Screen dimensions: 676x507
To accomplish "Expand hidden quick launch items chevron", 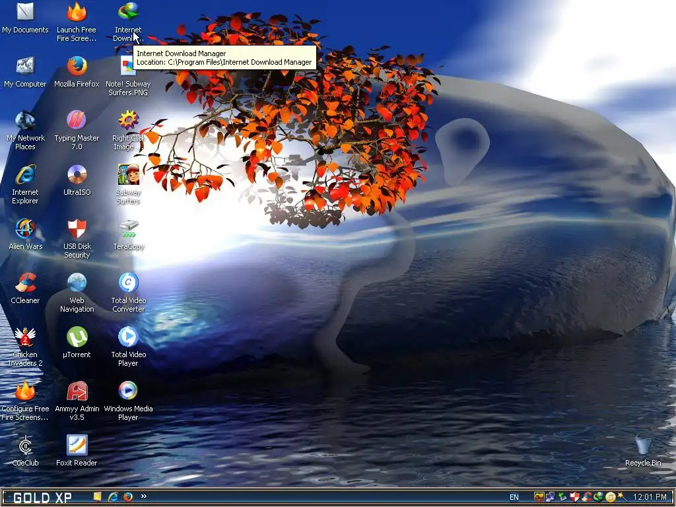I will coord(143,496).
